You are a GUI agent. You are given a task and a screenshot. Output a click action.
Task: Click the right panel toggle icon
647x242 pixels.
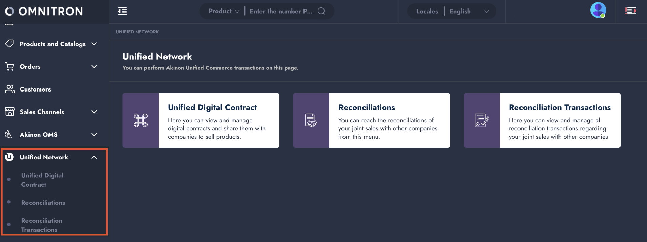coord(631,11)
